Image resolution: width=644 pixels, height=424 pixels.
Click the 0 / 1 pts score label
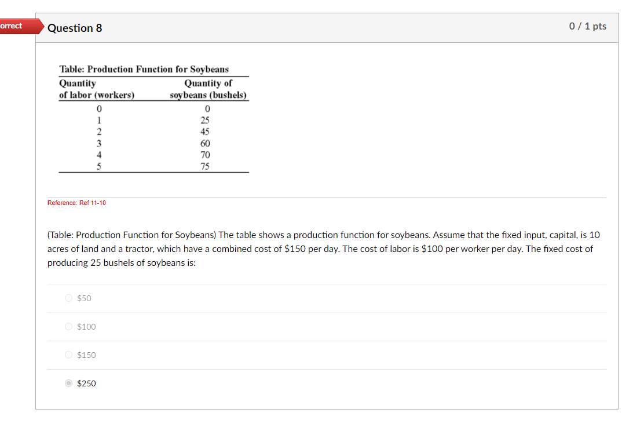point(587,25)
